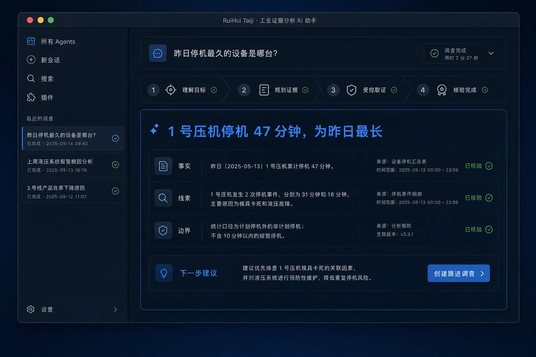Open the 规划证据 step label
This screenshot has height=357, width=536.
(x=286, y=90)
